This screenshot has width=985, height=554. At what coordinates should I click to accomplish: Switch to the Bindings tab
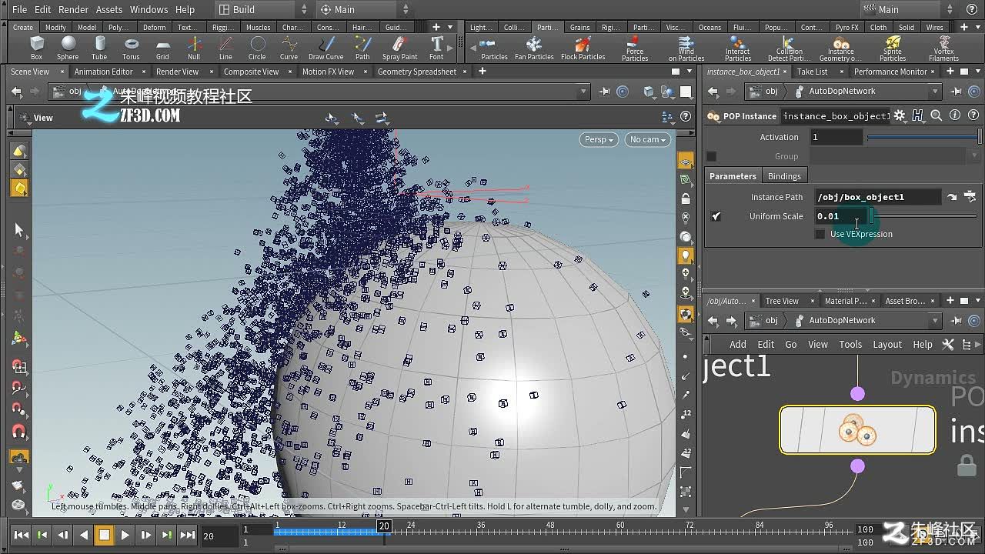(x=784, y=176)
